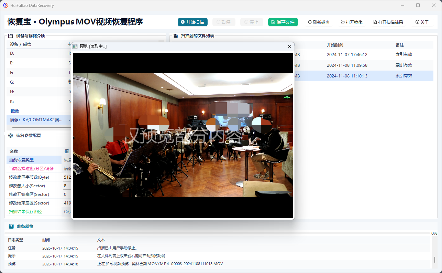This screenshot has height=273, width=442.
Task: Open a disk image with 打开镜像
Action: [352, 22]
